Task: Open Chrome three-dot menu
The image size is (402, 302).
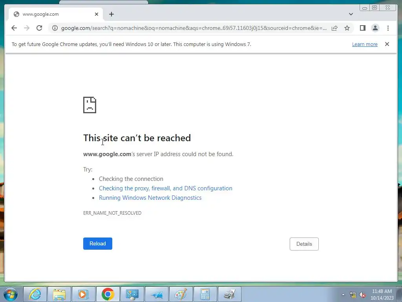Action: point(388,28)
